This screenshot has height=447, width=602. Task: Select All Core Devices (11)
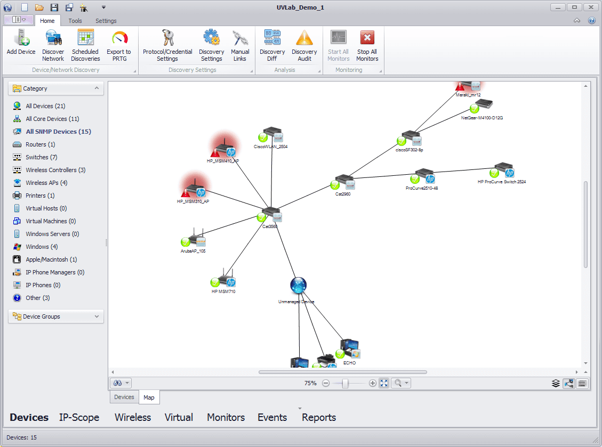[52, 119]
